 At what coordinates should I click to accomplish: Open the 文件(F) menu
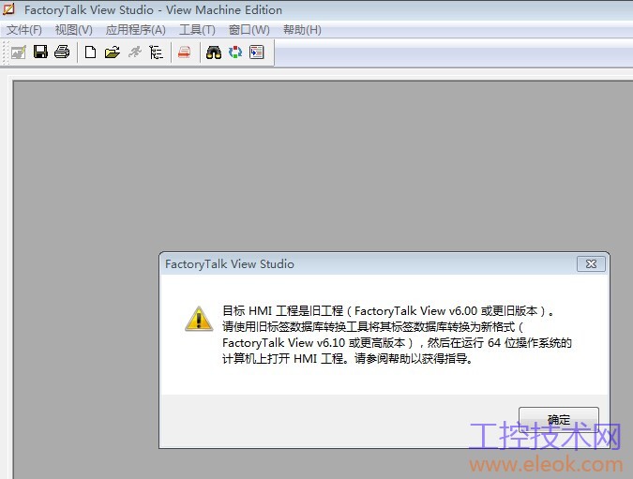(x=24, y=30)
